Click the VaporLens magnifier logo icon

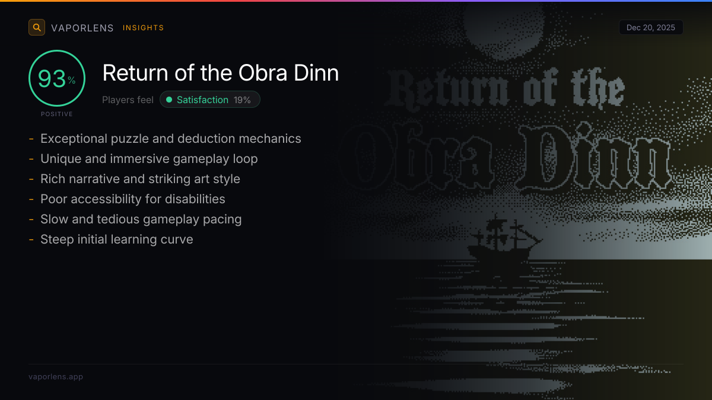click(x=37, y=27)
